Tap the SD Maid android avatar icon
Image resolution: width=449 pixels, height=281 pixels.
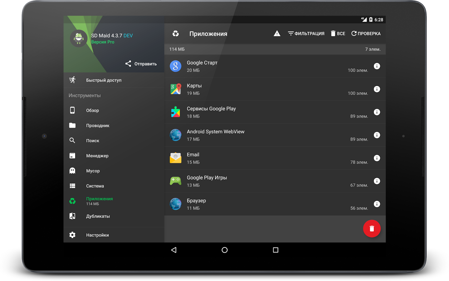[79, 38]
